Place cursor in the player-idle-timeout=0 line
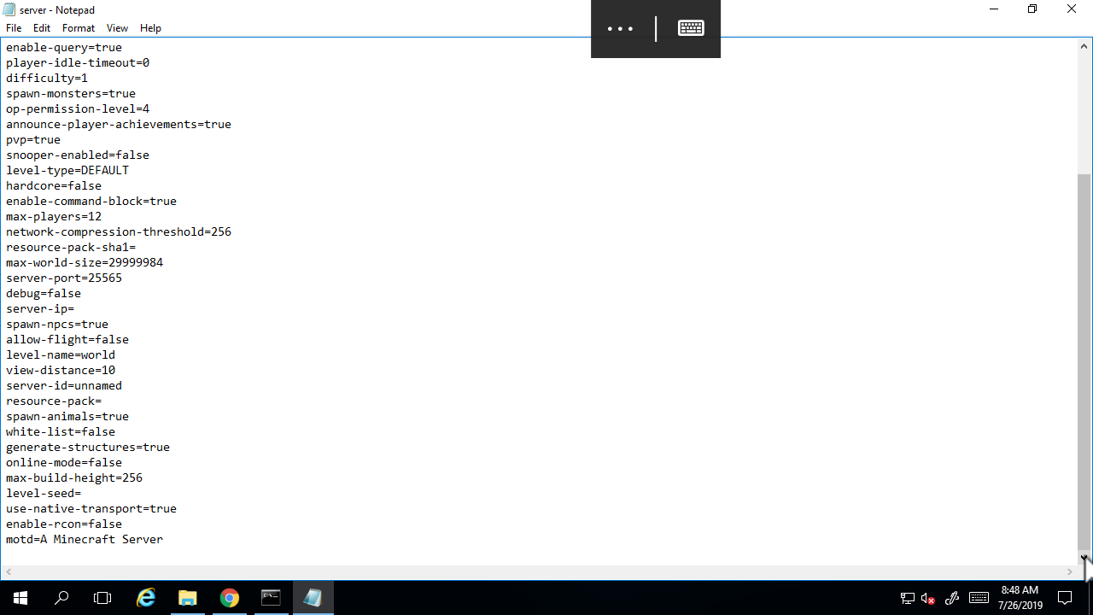Image resolution: width=1093 pixels, height=615 pixels. tap(78, 63)
